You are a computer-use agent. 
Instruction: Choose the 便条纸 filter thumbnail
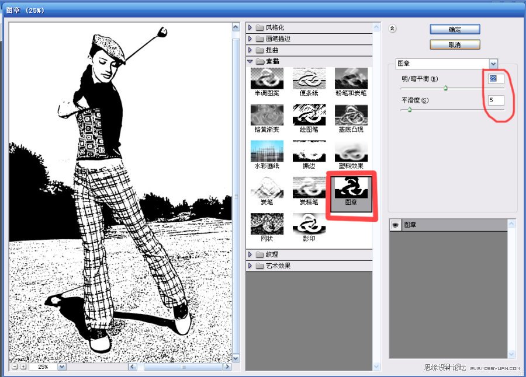coord(309,78)
